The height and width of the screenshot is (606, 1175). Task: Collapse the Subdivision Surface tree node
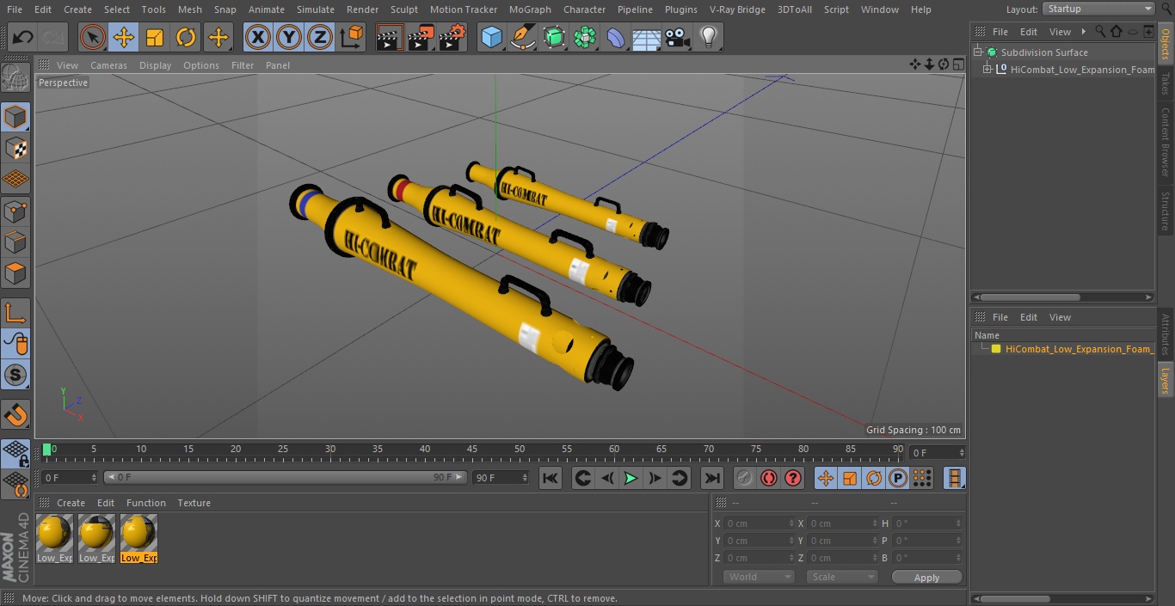click(x=978, y=52)
